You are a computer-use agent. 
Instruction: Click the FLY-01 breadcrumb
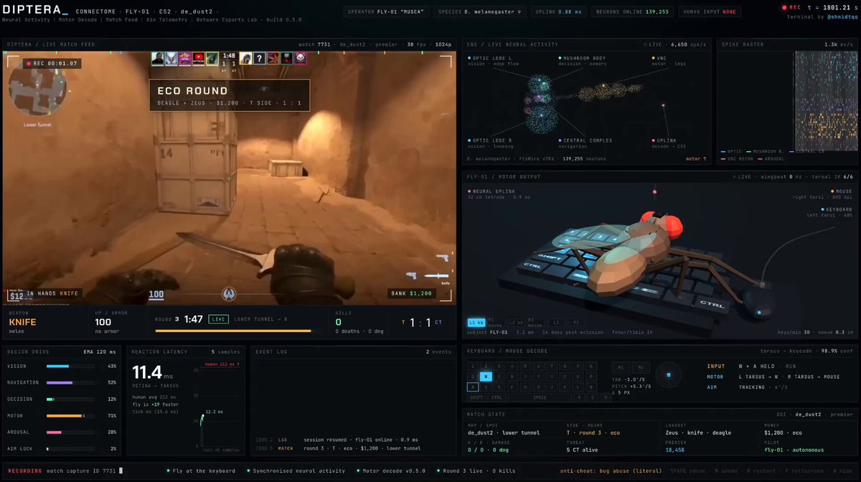pos(136,11)
